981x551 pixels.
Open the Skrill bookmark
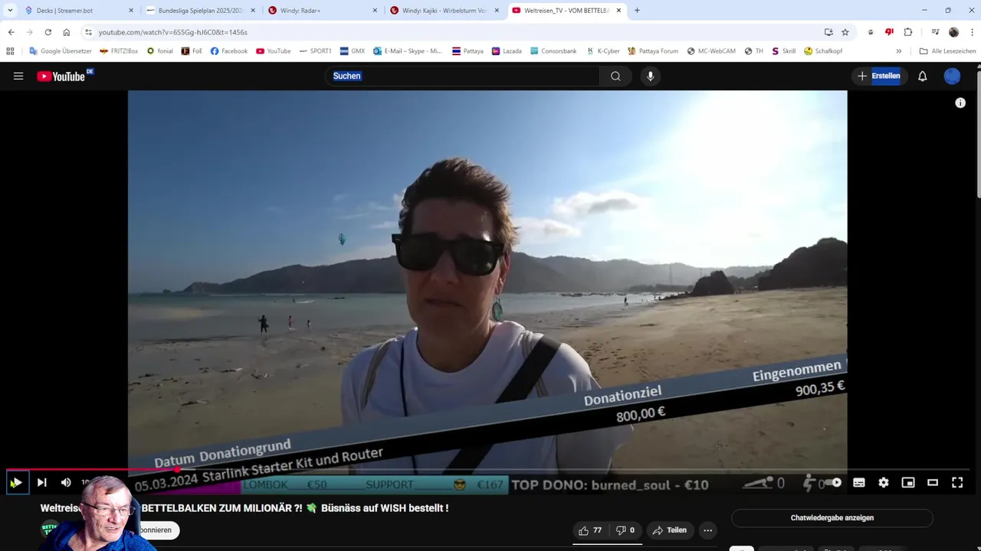783,51
